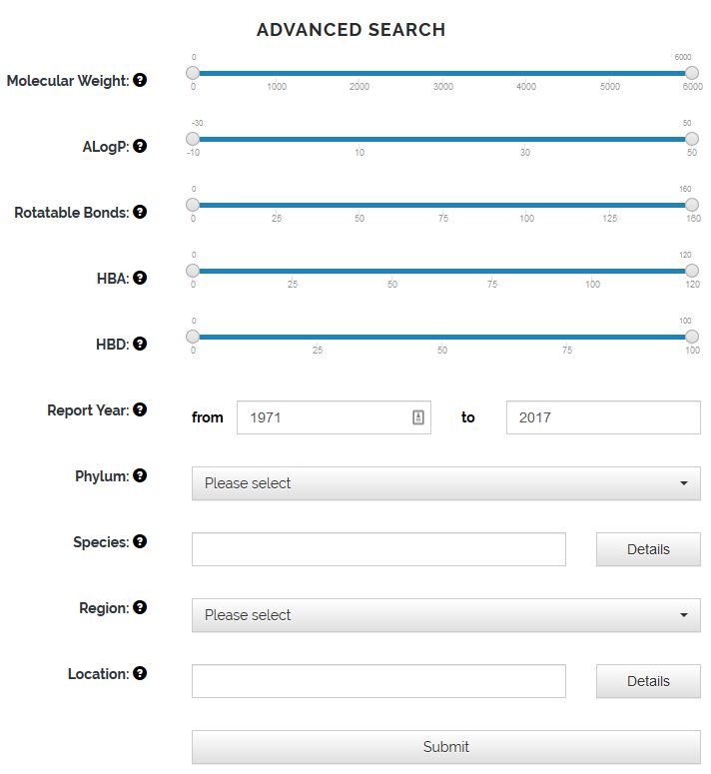Click the ALogP minimum slider handle

pyautogui.click(x=193, y=139)
